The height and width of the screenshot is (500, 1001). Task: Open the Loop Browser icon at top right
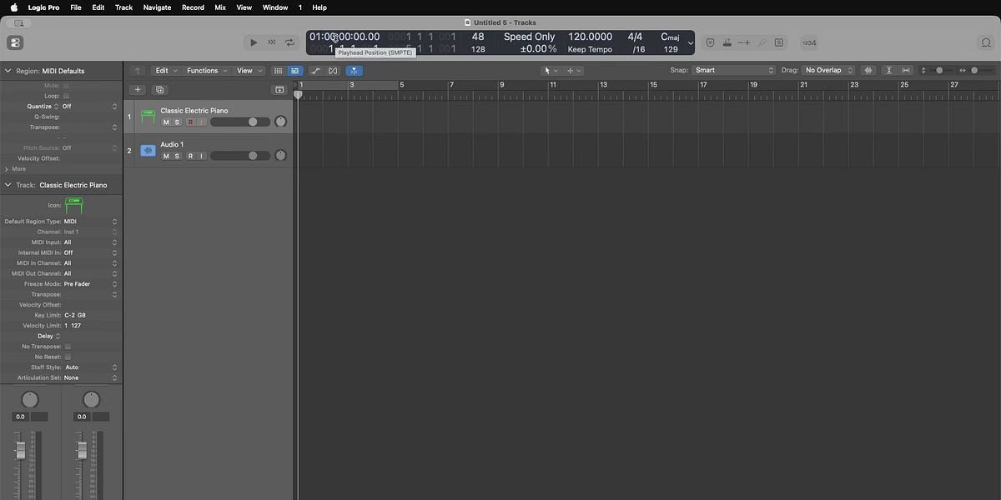click(x=986, y=42)
